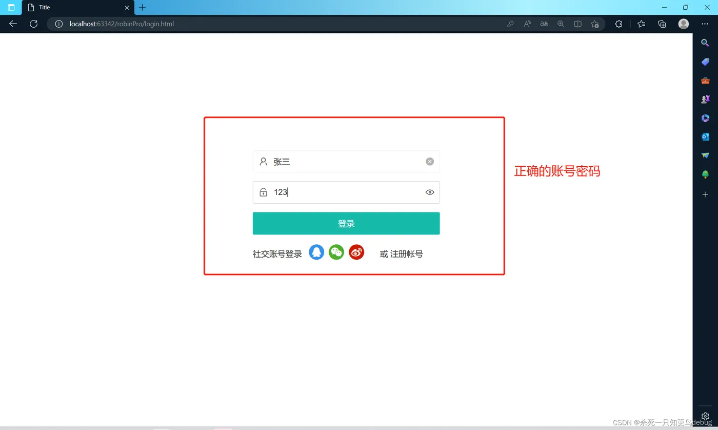Open sidebar settings gear icon

tap(705, 416)
